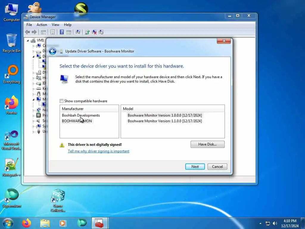This screenshot has width=305, height=229.
Task: Click the Disable down-arrow toolbar icon
Action: (101, 32)
